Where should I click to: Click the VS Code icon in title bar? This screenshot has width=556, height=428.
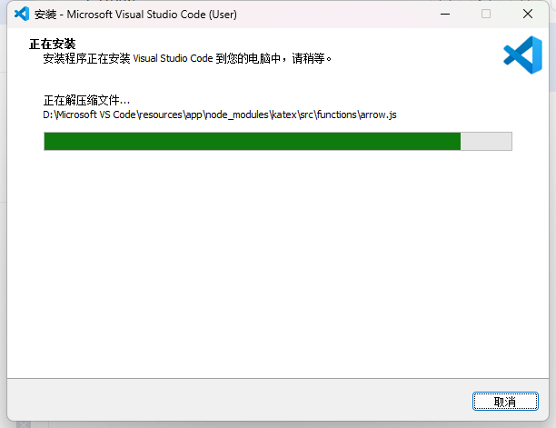pos(22,15)
